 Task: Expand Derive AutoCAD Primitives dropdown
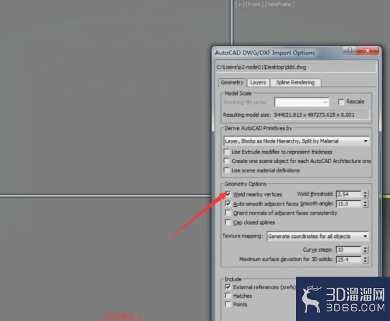(296, 141)
